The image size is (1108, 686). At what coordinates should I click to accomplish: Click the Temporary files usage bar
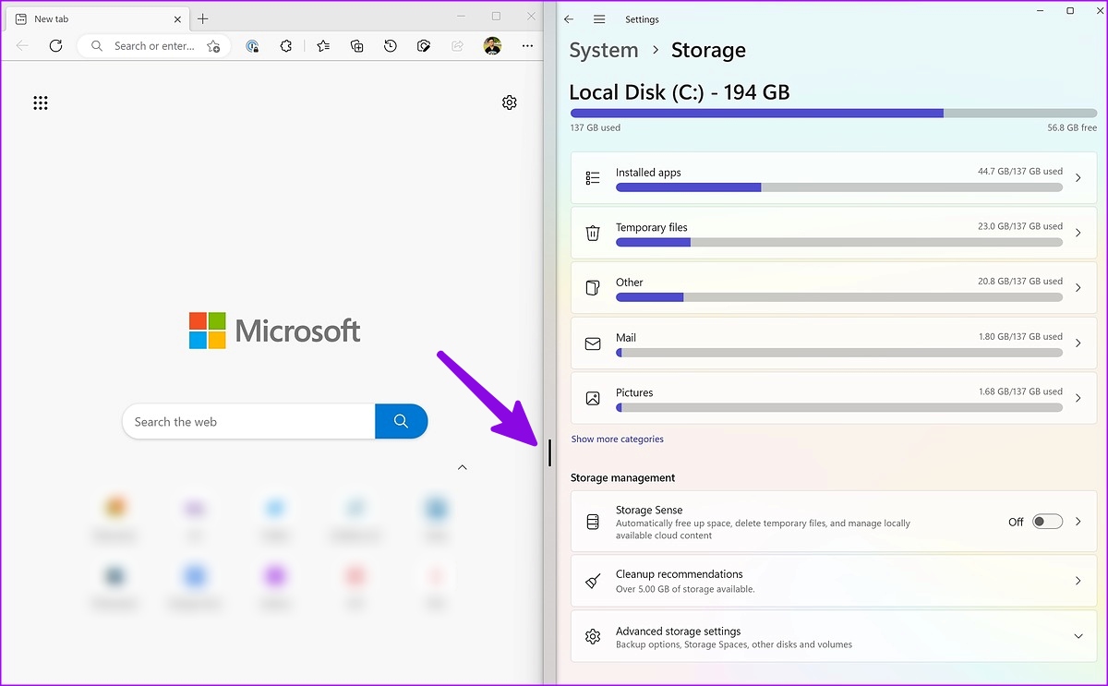point(839,243)
